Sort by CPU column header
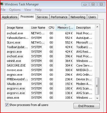 point(51,28)
